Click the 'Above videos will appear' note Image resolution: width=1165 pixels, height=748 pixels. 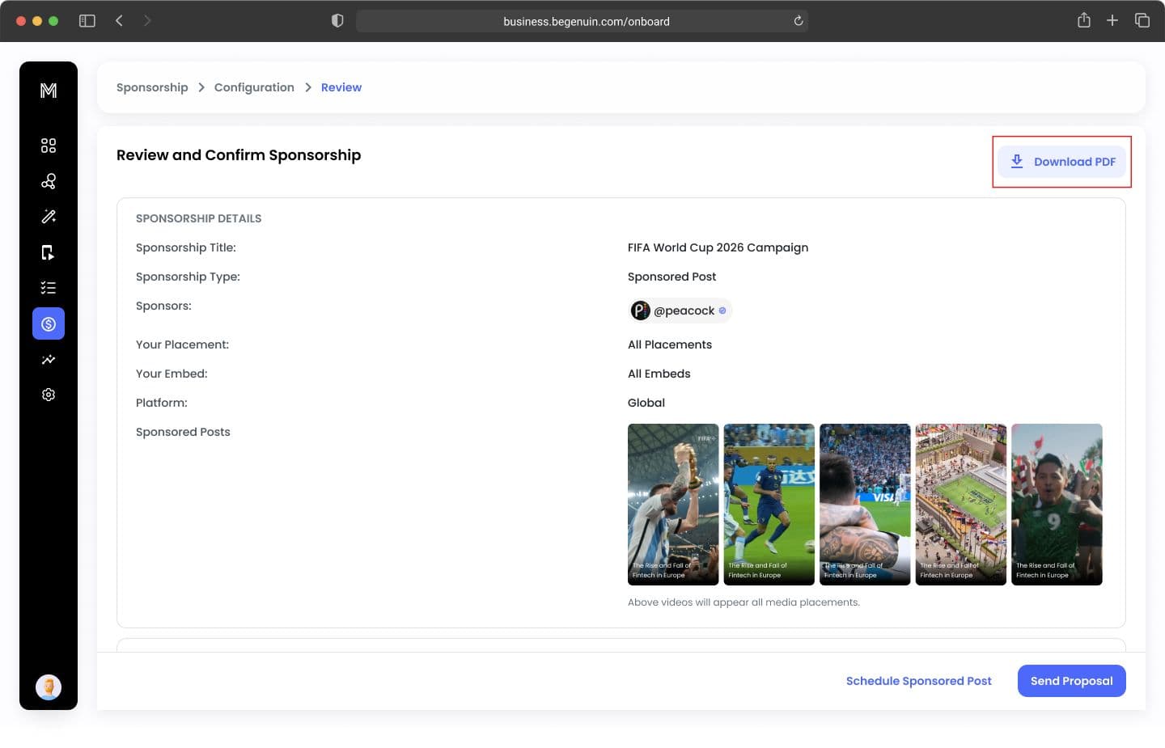pos(743,602)
